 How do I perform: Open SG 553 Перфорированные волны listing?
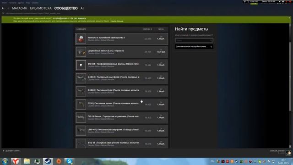pos(122,65)
